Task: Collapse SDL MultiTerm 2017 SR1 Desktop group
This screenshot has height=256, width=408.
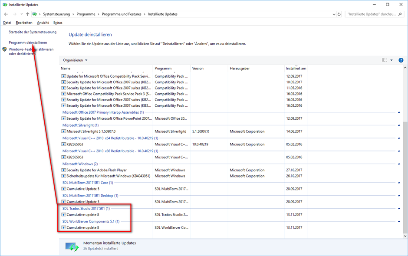Action: [399, 196]
